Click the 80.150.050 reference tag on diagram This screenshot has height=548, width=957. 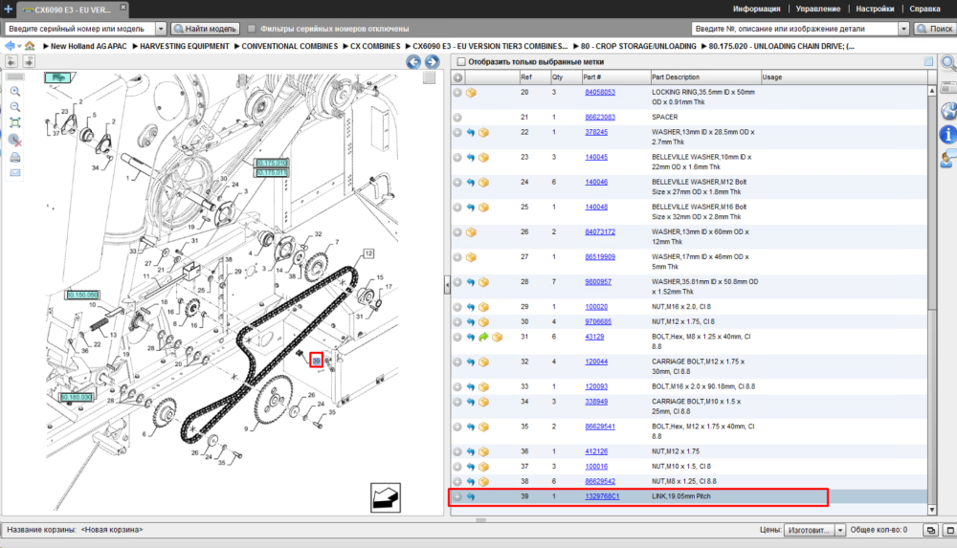pyautogui.click(x=82, y=295)
